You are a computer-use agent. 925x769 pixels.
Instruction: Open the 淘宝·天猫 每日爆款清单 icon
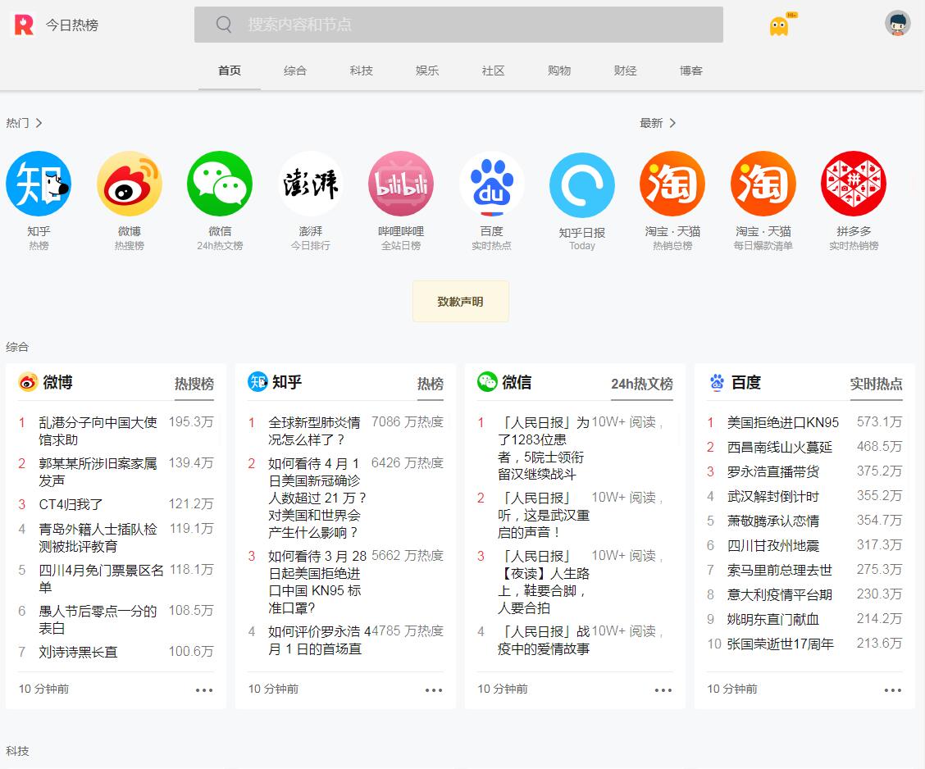(x=763, y=184)
